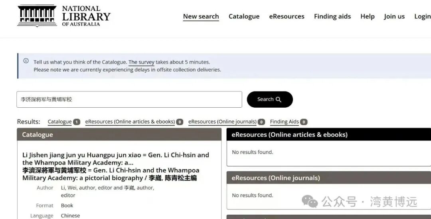This screenshot has height=219, width=431.
Task: Open the eResources (Online journals) panel header
Action: tap(329, 178)
